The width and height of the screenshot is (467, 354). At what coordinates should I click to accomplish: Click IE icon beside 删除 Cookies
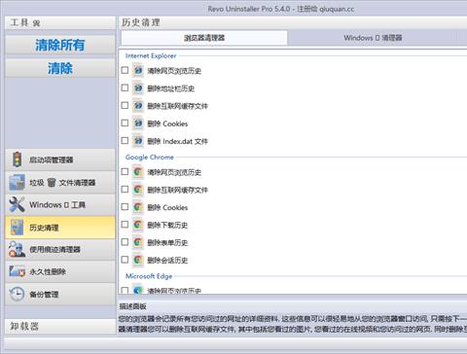(x=138, y=124)
